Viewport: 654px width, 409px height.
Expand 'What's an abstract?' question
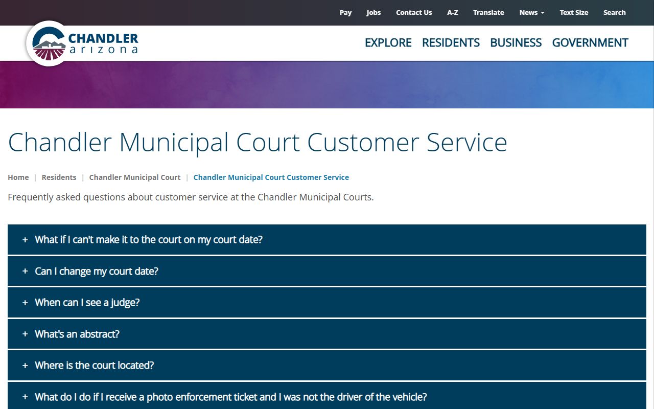coord(327,334)
